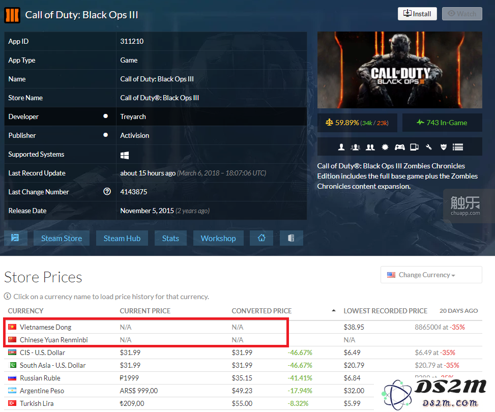The width and height of the screenshot is (495, 412).
Task: Click the dot indicator beside Developer
Action: 105,116
